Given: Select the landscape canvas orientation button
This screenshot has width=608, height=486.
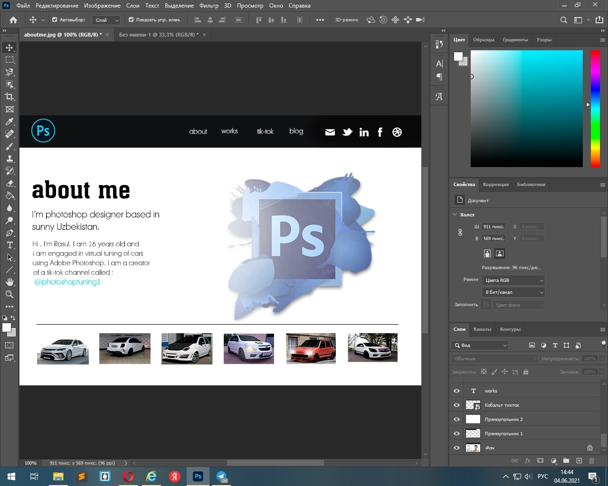Looking at the screenshot, I should 500,253.
